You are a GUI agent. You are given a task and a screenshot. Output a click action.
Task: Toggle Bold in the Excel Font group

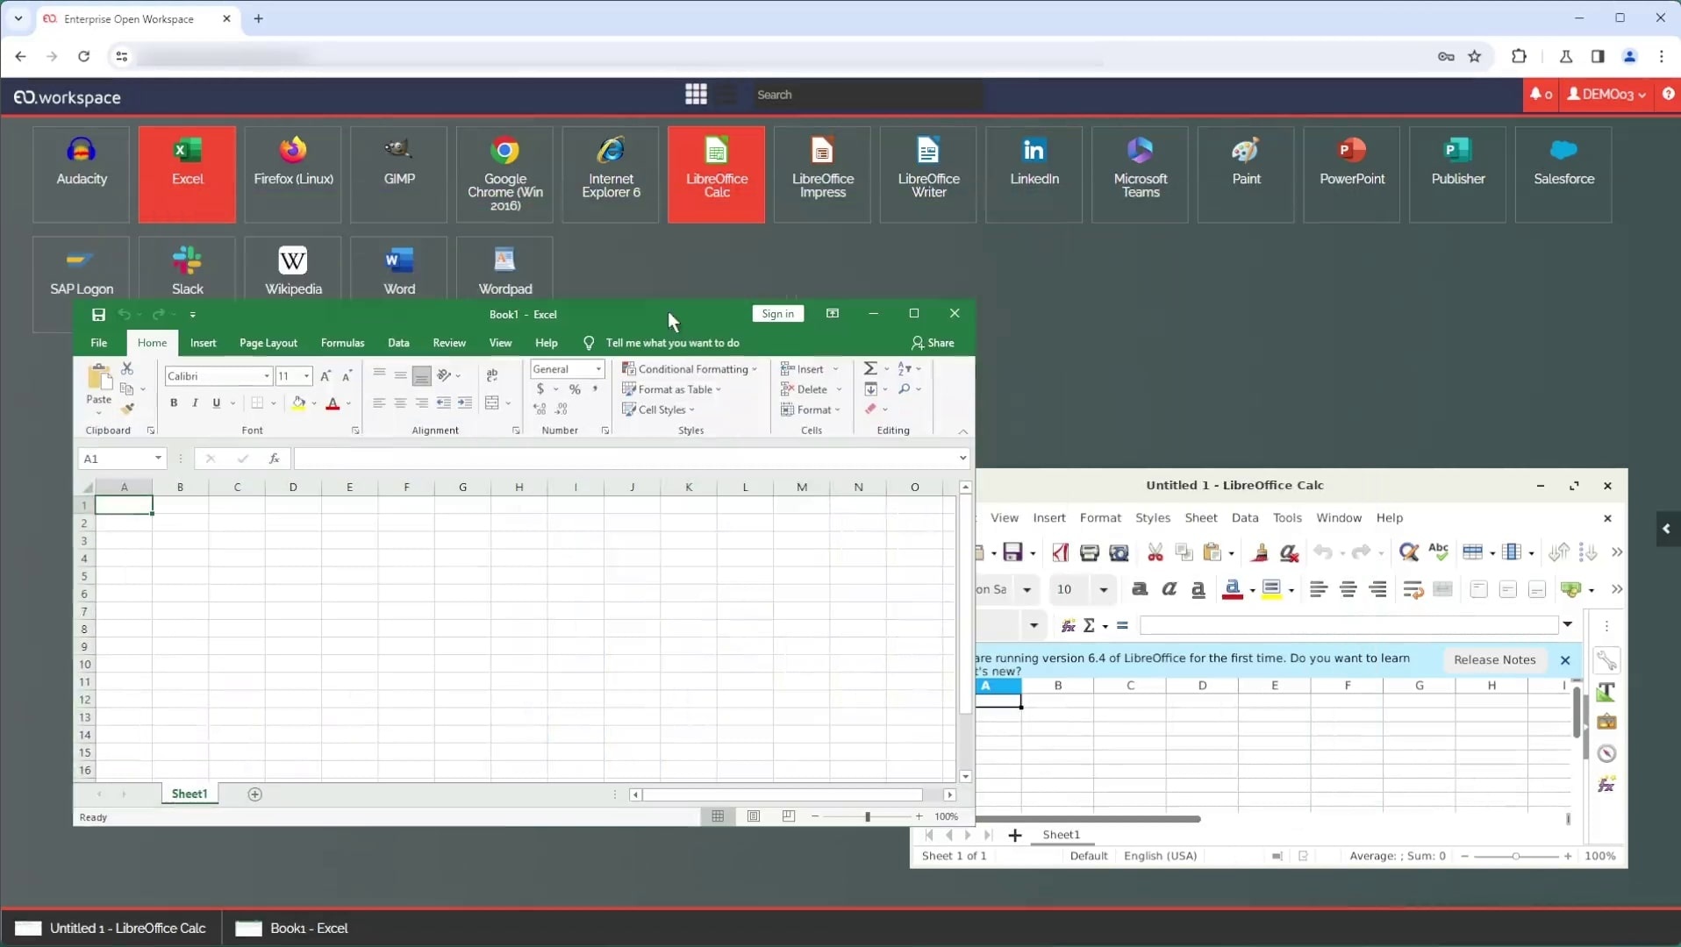[174, 403]
